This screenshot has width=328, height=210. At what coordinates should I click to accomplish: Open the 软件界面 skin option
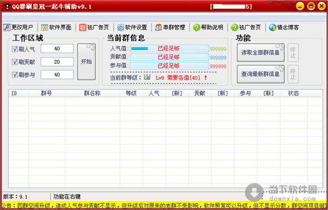[x=56, y=27]
